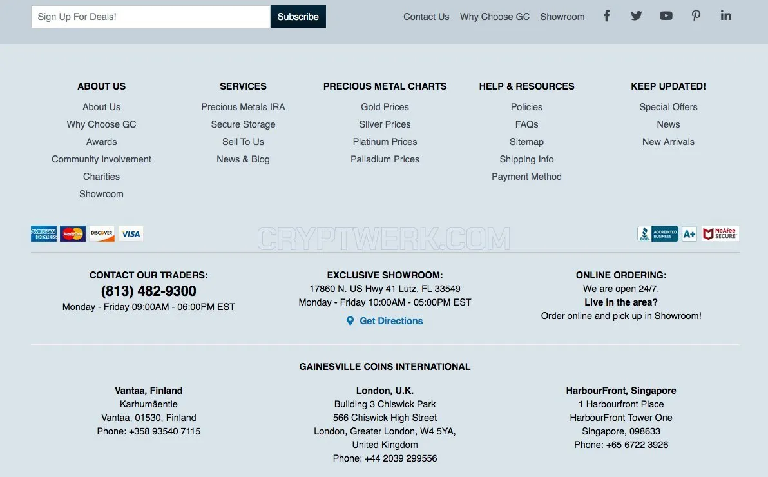768x477 pixels.
Task: Click the Sign Up For Deals field
Action: tap(151, 17)
